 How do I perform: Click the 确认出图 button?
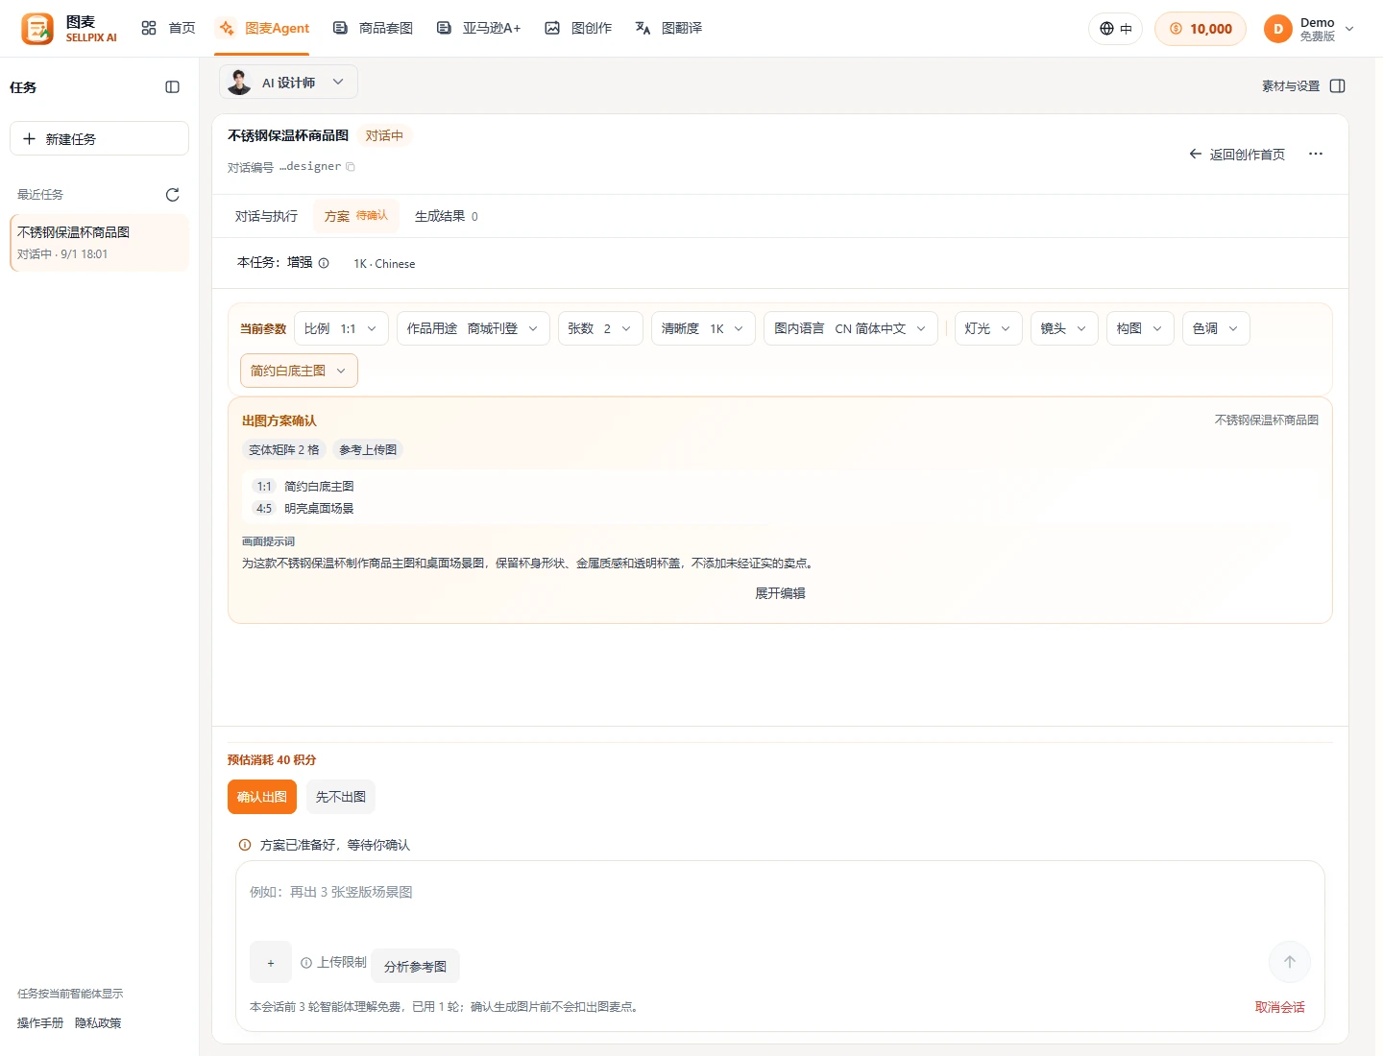262,797
